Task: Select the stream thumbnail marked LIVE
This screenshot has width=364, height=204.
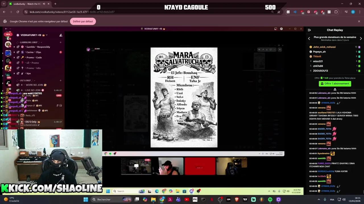Action: pyautogui.click(x=136, y=166)
